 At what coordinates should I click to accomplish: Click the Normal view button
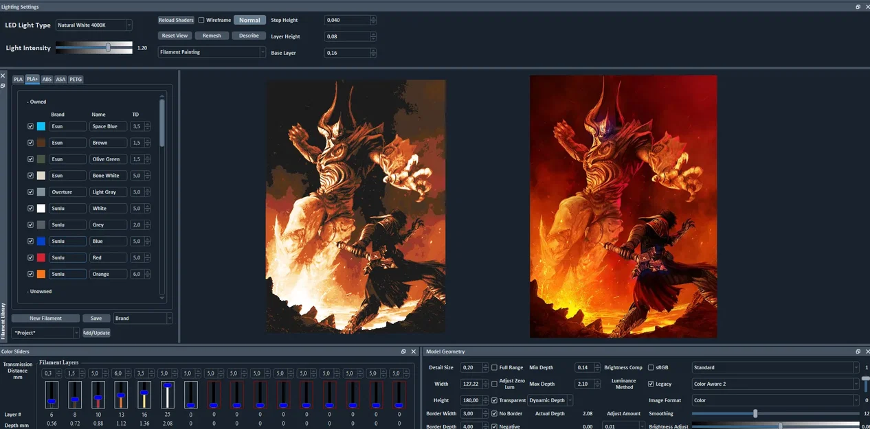coord(249,20)
